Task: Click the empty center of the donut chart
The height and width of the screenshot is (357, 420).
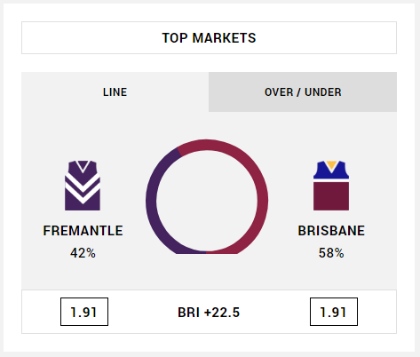Action: (x=207, y=201)
